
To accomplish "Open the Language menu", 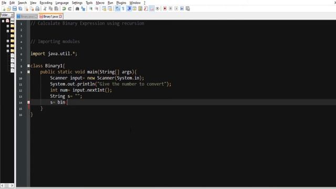I will [x=62, y=3].
